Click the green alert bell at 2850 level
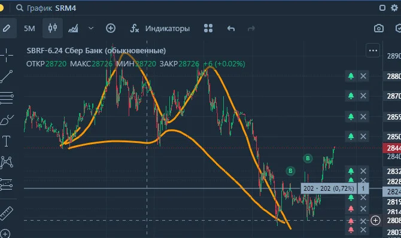Screen dimensions: 401x238 tap(351, 136)
